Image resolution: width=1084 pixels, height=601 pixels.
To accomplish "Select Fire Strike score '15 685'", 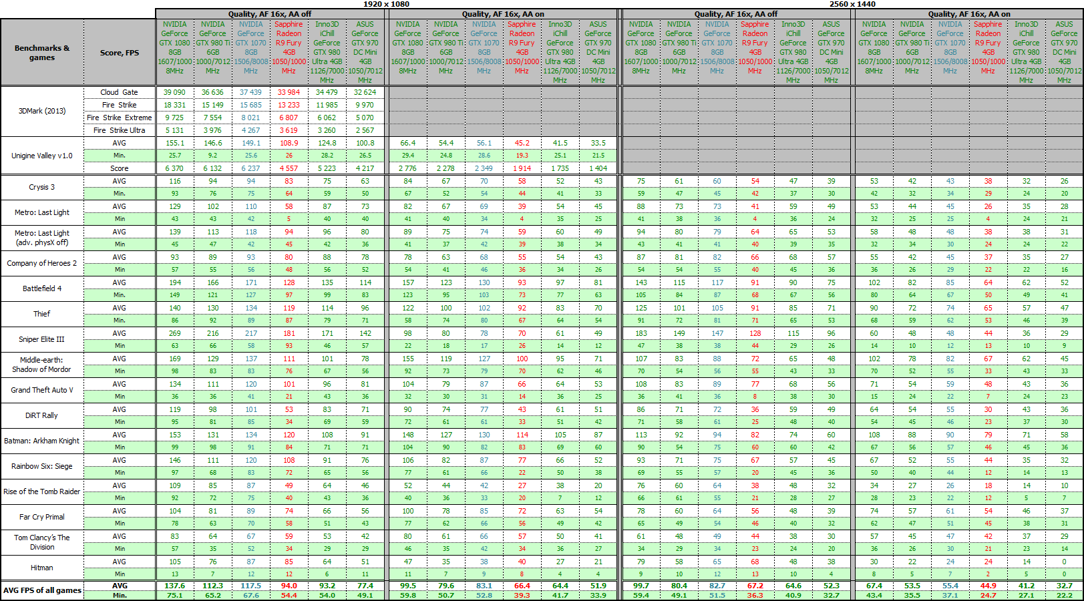I will pyautogui.click(x=251, y=105).
